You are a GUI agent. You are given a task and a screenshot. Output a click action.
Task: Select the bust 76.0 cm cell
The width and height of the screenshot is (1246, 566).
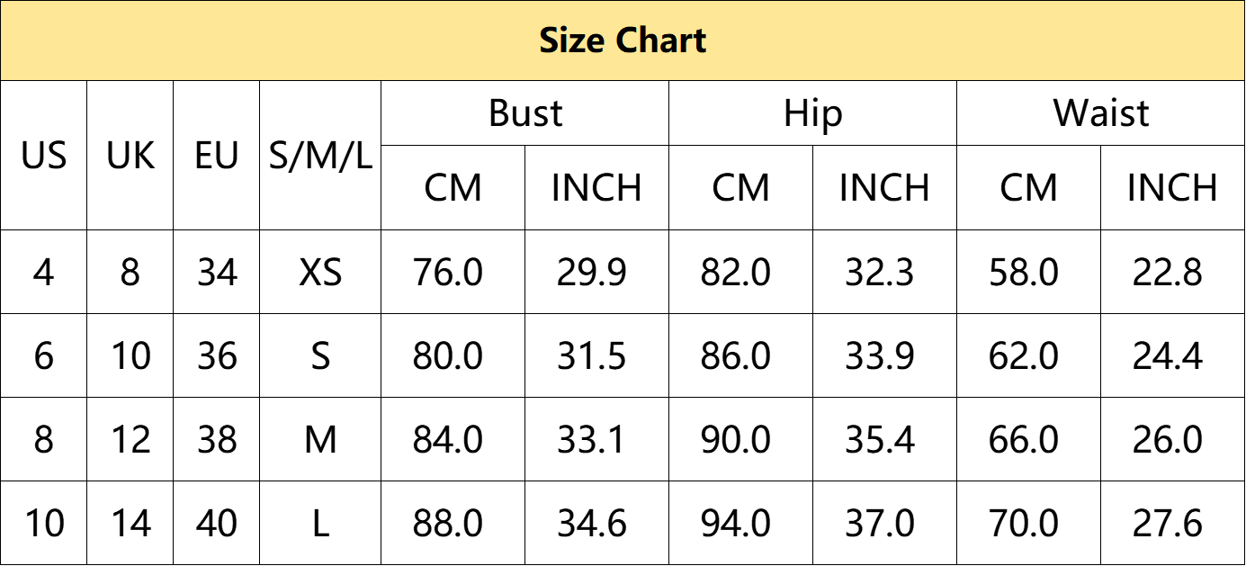tap(453, 272)
